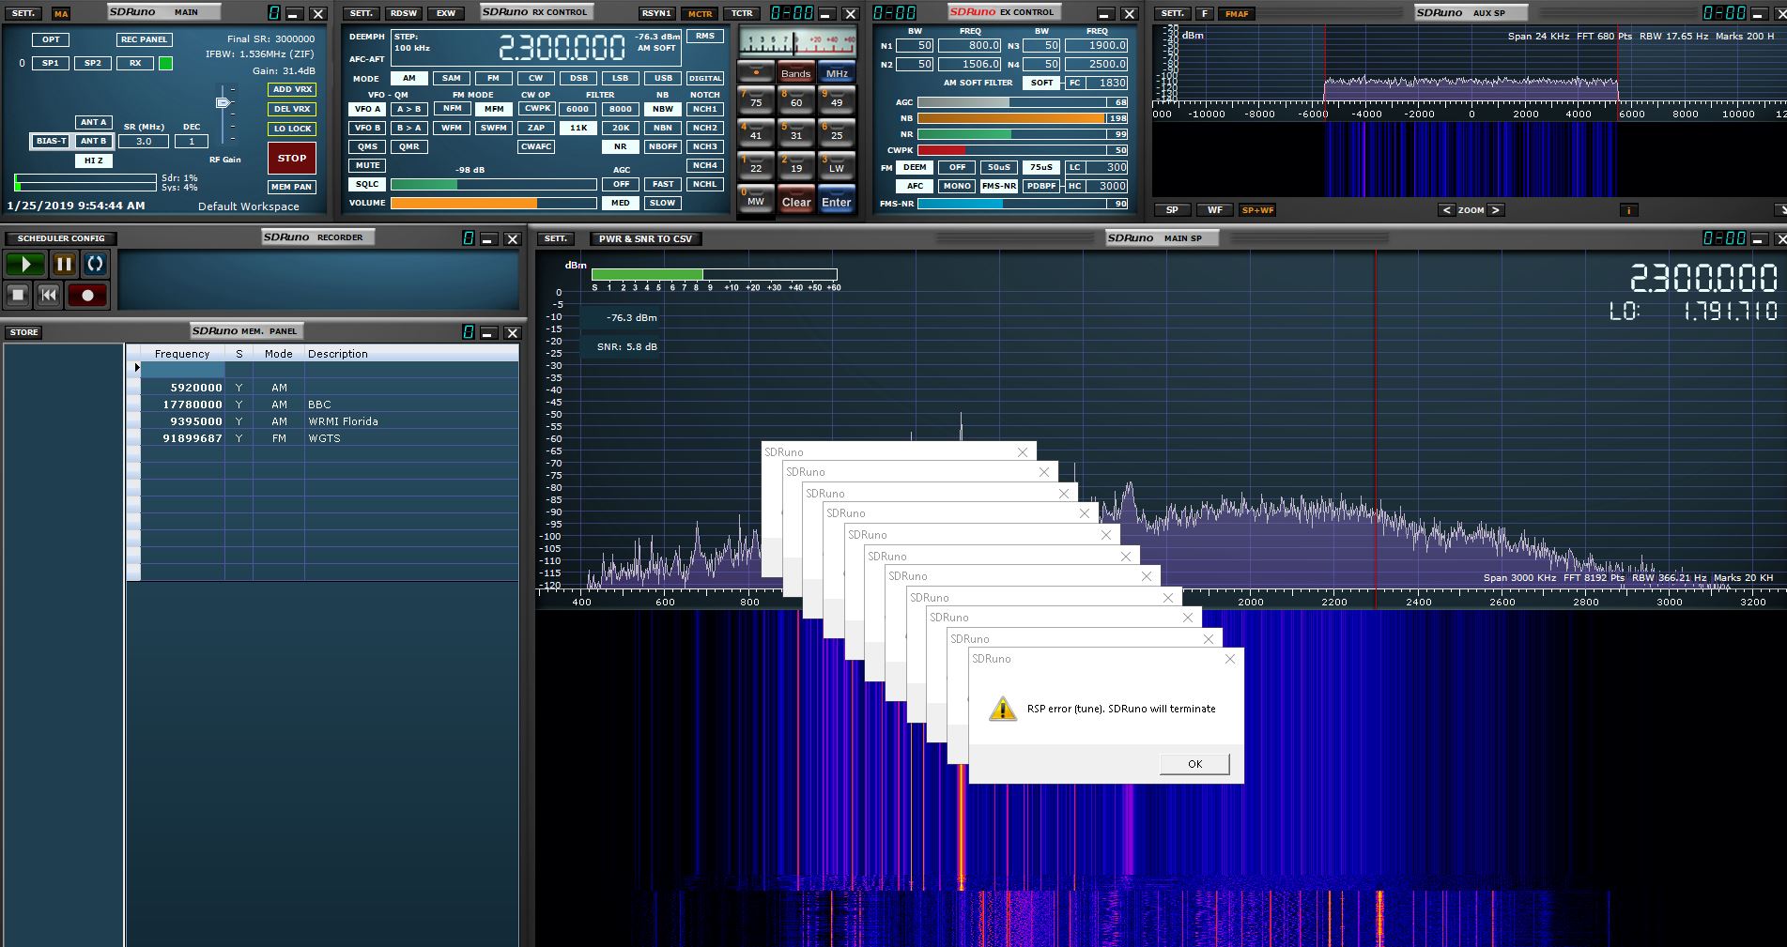
Task: Click the S-meter gauge in RX Control
Action: (x=797, y=42)
